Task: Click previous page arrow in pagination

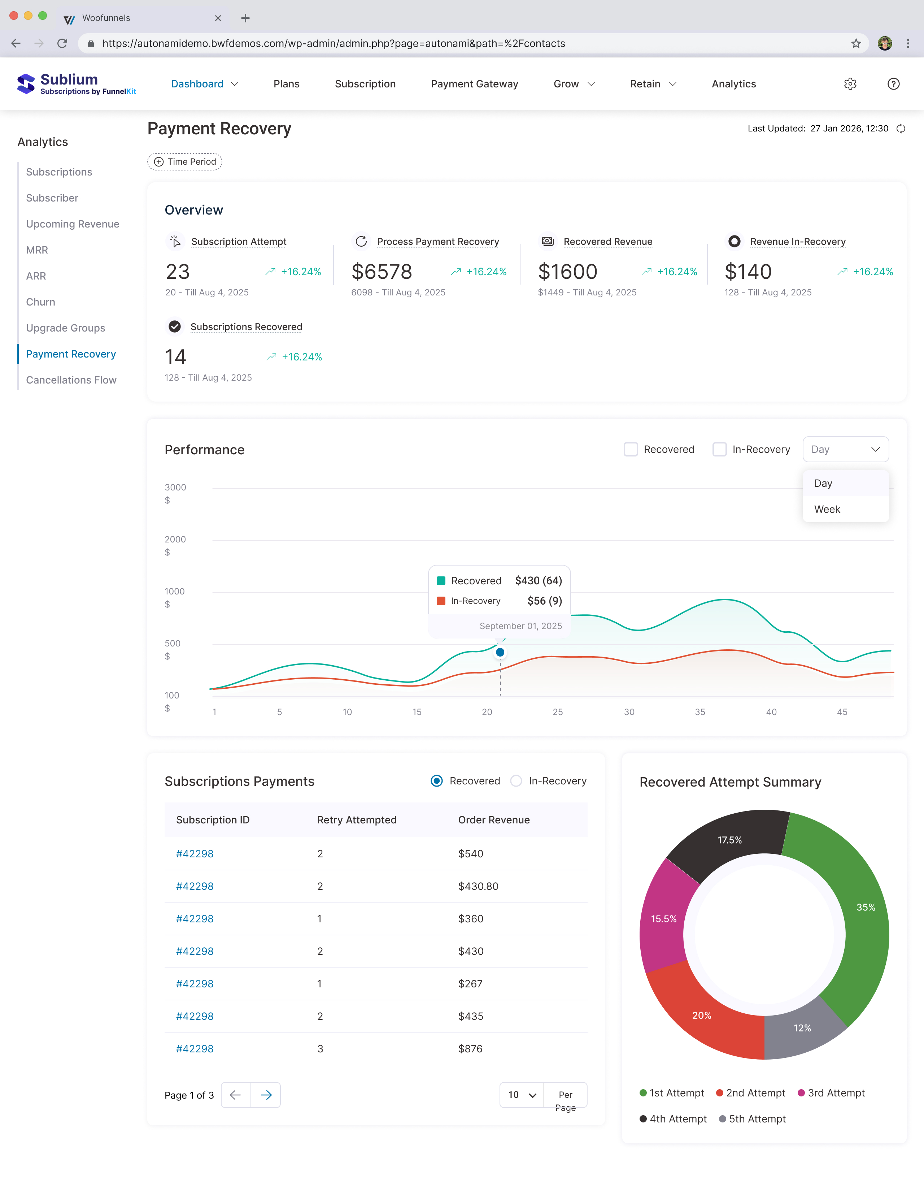Action: [235, 1095]
